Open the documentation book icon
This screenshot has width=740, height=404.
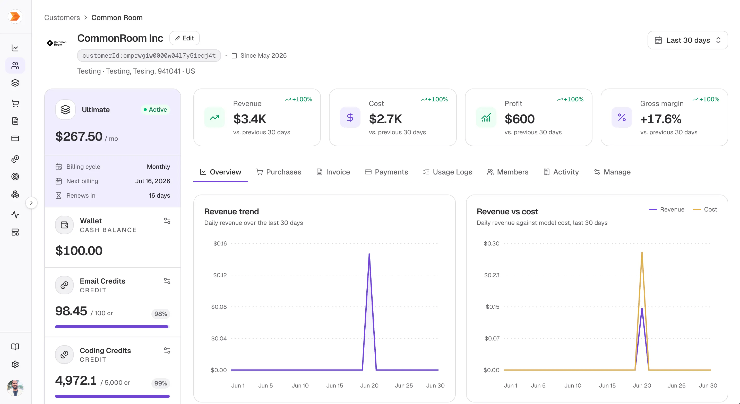[15, 347]
